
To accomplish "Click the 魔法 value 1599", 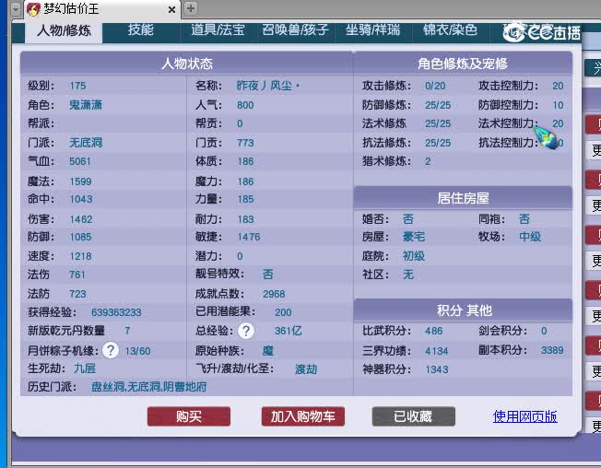I will tap(80, 181).
